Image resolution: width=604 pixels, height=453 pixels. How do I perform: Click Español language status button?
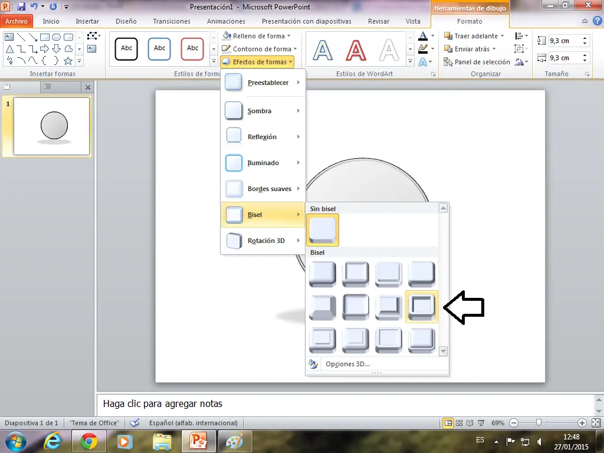(193, 422)
